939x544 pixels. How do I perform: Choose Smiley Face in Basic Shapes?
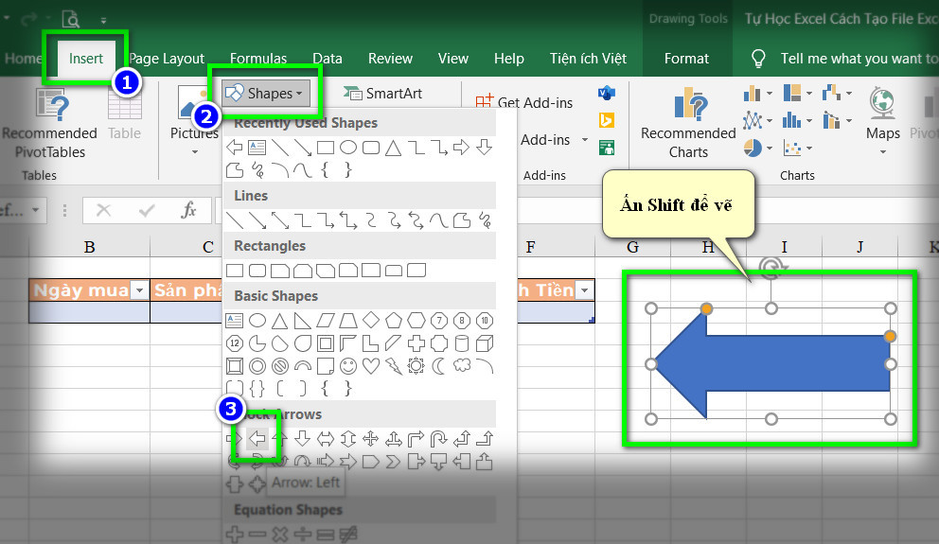click(348, 366)
